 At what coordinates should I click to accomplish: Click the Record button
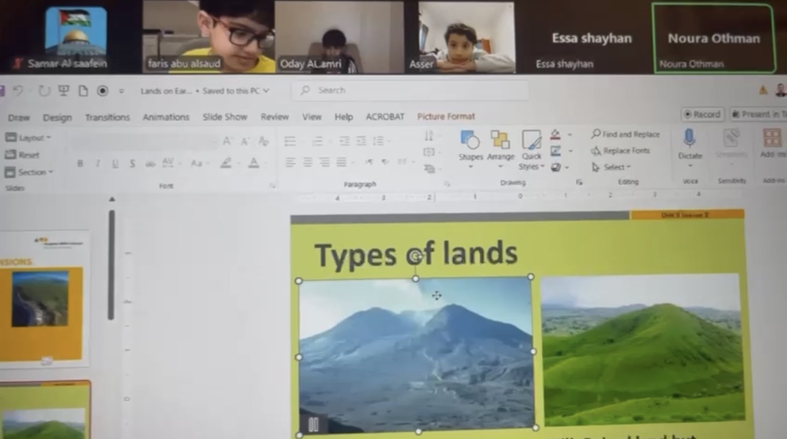(x=702, y=114)
